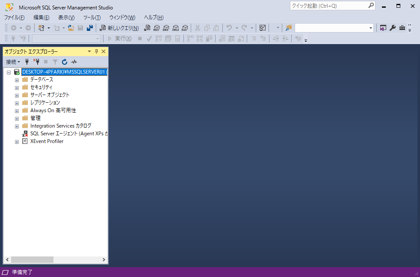Open the ウィンドウ(W) menu
The width and height of the screenshot is (420, 277).
(x=122, y=18)
